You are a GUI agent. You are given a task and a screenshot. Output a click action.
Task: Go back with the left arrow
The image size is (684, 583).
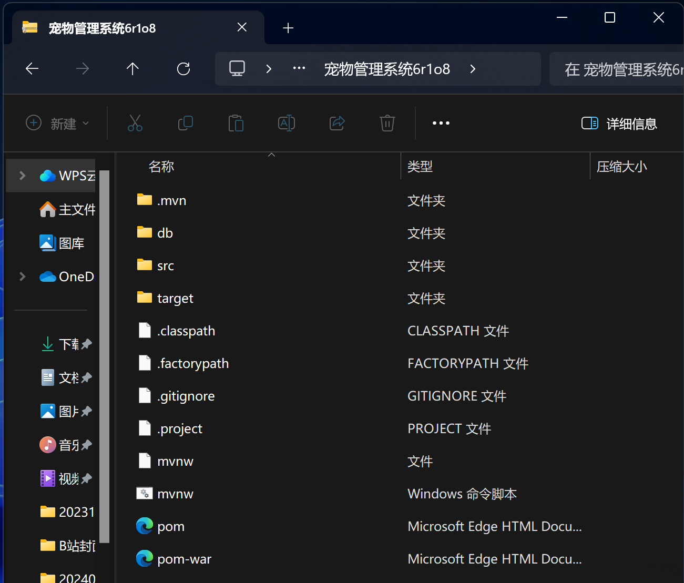pyautogui.click(x=32, y=69)
